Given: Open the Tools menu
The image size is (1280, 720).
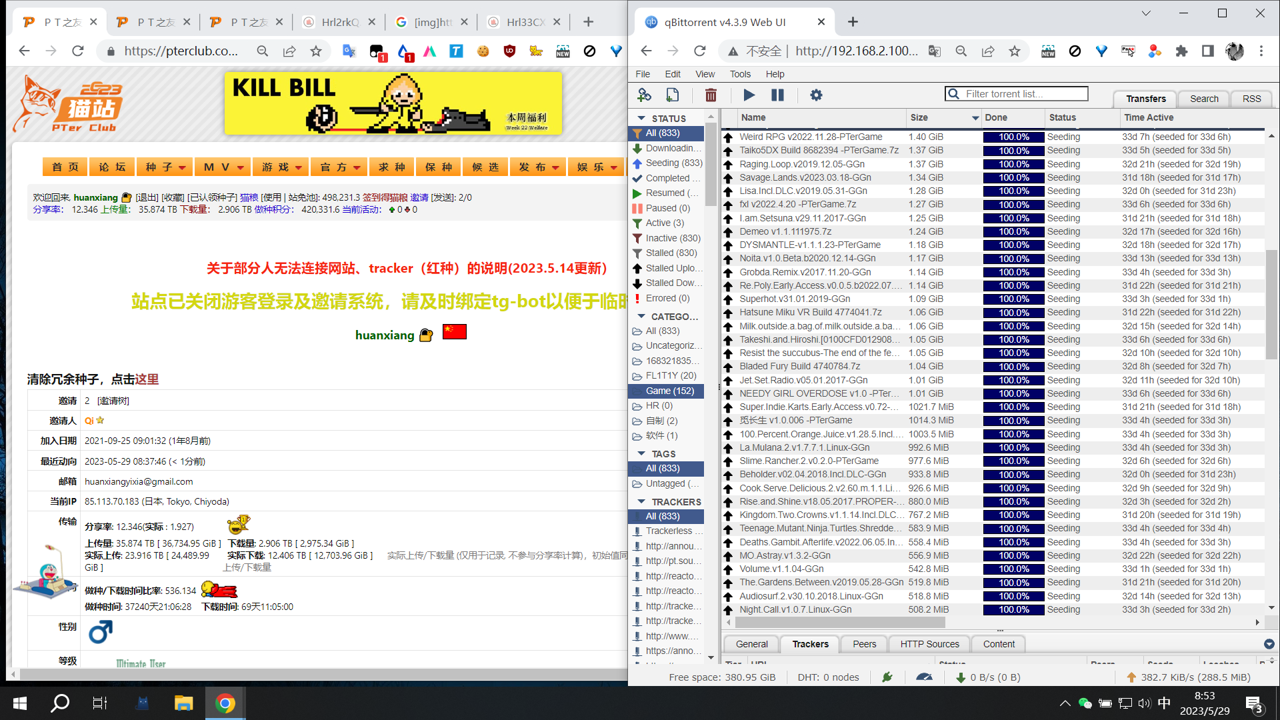Looking at the screenshot, I should click(x=740, y=74).
